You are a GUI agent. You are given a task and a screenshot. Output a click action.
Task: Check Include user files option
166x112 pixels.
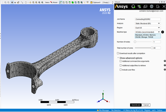[120, 70]
